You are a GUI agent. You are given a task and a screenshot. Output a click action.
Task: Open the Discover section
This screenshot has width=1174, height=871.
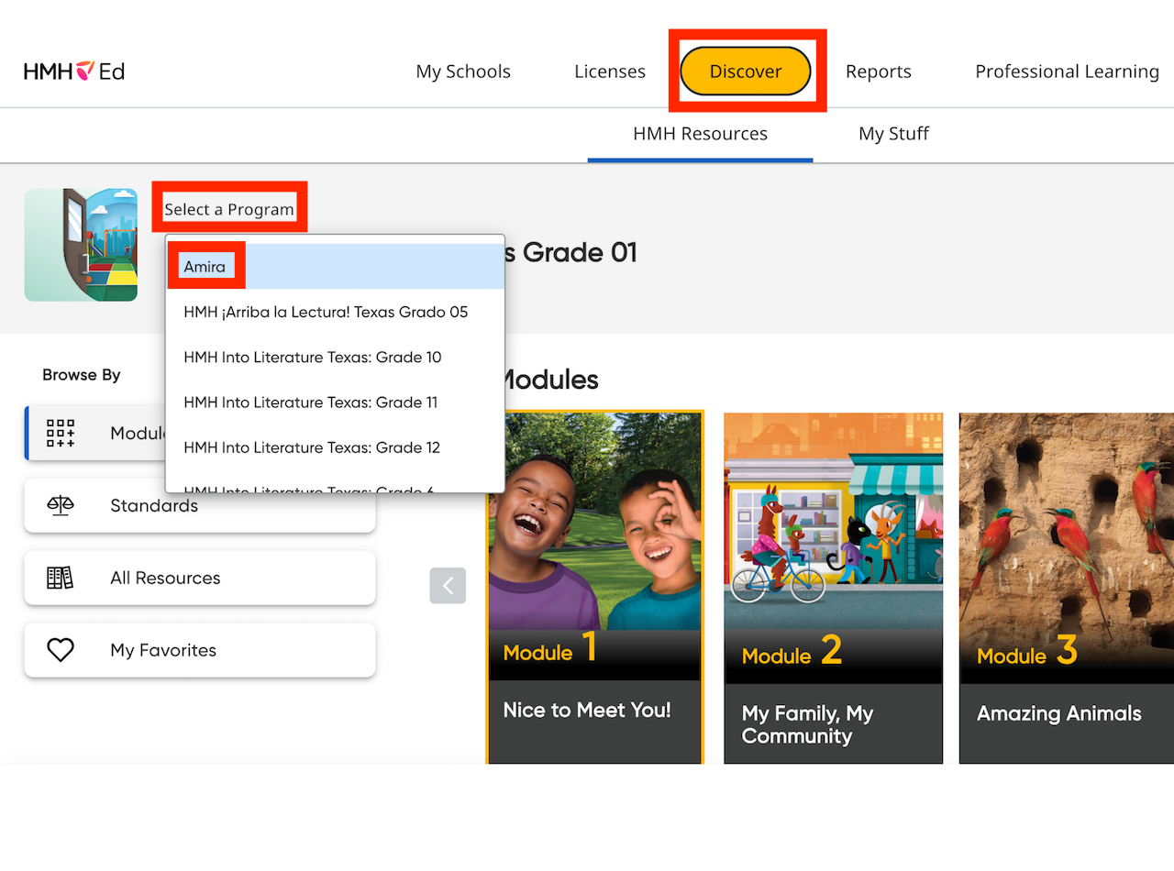(x=745, y=71)
